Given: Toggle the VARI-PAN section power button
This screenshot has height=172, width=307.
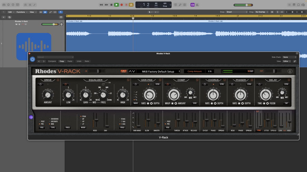Looking at the screenshot, I should tap(135, 84).
